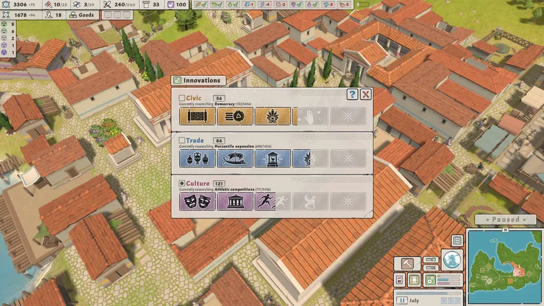Toggle lower small bar button with cross
Viewport: 544px width, 306px height.
431,267
